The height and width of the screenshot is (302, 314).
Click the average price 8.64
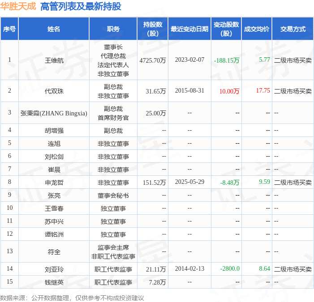coord(264,268)
